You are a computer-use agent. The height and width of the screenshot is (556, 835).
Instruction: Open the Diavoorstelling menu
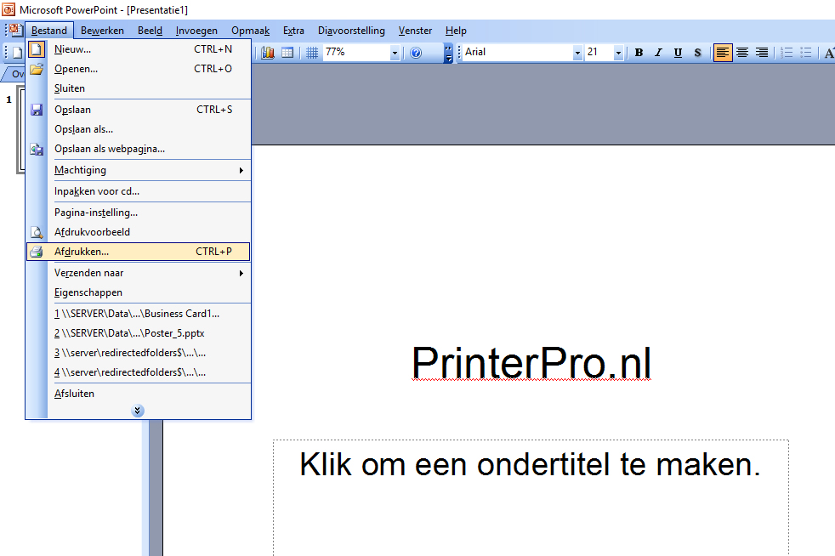[351, 31]
